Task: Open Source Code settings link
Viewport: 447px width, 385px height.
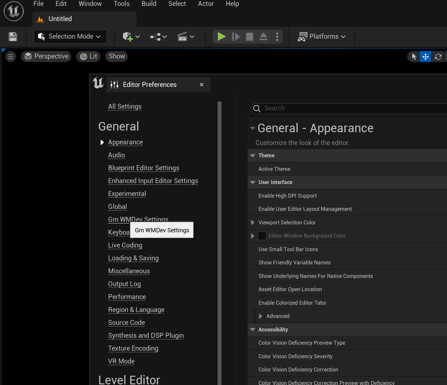Action: [126, 323]
